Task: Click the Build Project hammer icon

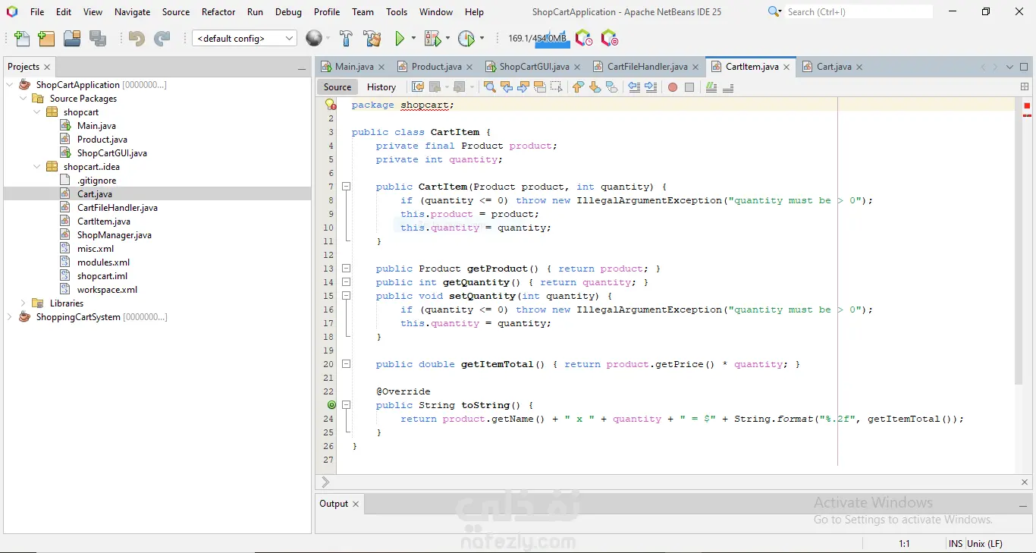Action: coord(346,39)
